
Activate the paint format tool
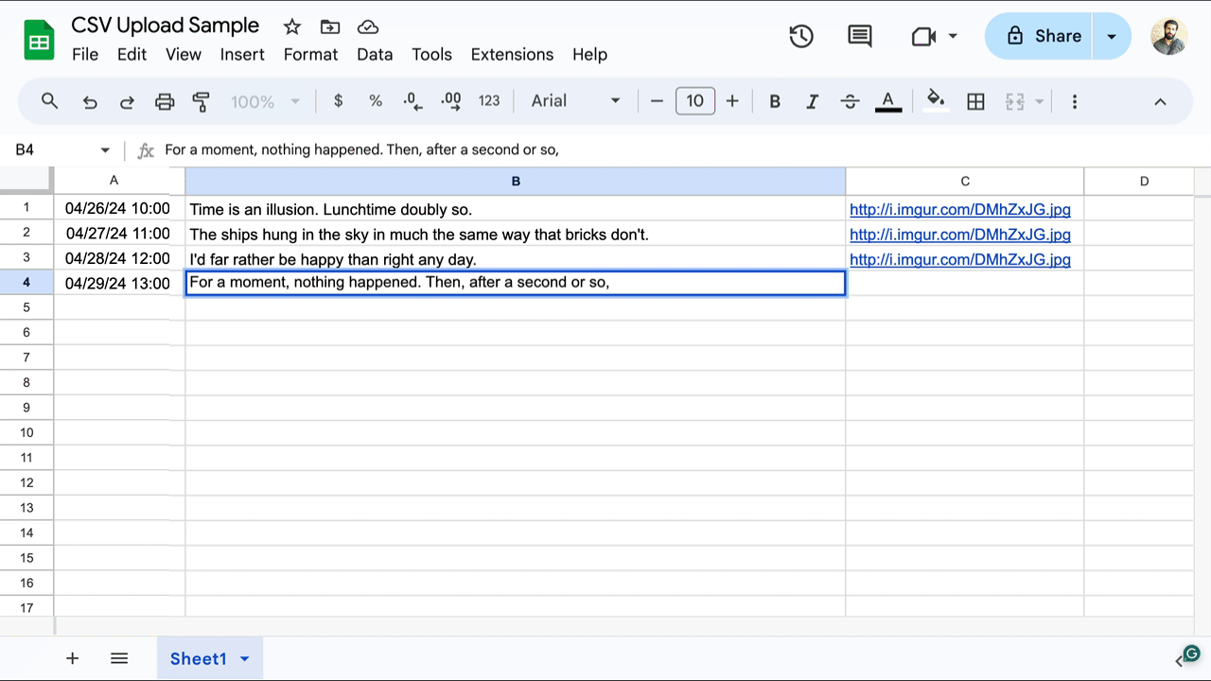[201, 101]
